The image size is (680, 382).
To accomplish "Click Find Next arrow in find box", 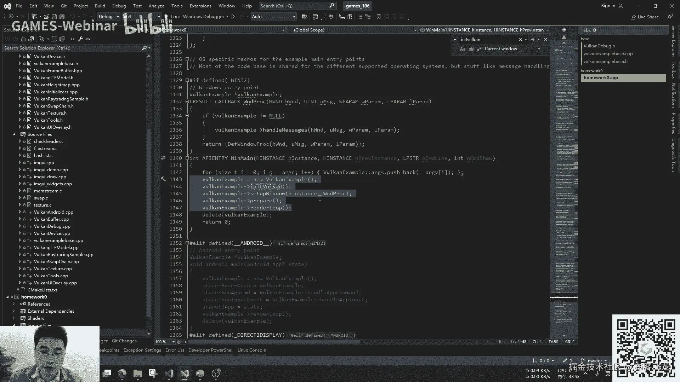I will point(532,40).
